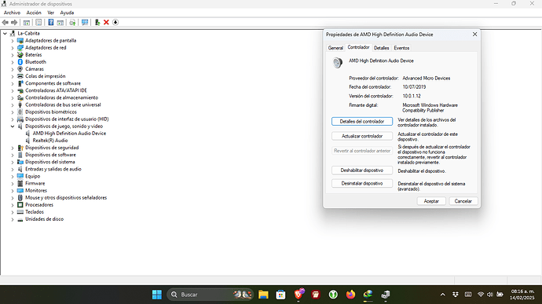Click the properties sheet toolbar icon
This screenshot has width=542, height=304.
click(38, 22)
